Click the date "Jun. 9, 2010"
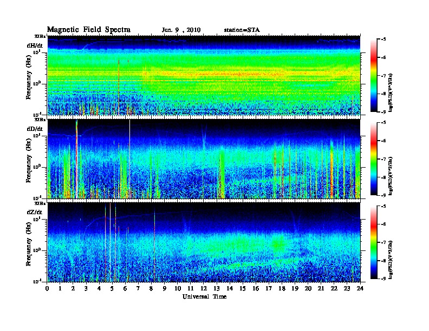Screen dimensions: 429x331 tap(181, 30)
